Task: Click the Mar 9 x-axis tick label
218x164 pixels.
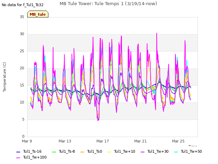Action: pyautogui.click(x=27, y=141)
